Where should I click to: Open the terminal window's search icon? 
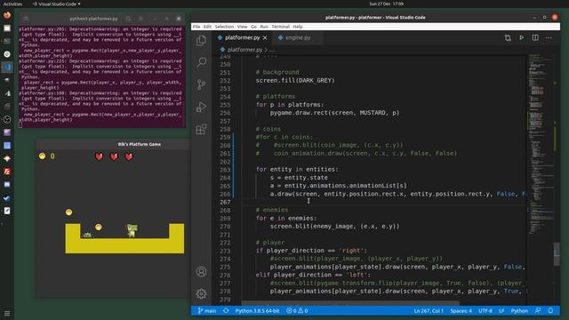click(128, 19)
